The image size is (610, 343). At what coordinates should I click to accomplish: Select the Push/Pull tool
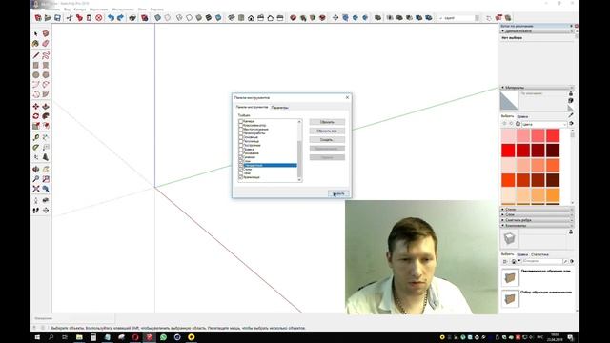pyautogui.click(x=46, y=106)
